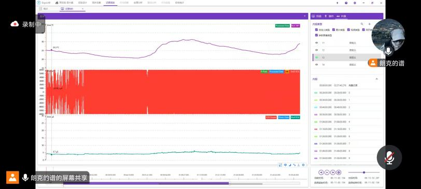Screen dimensions: 421x189
Task: Click the plus icon to add segment
Action: (369, 24)
